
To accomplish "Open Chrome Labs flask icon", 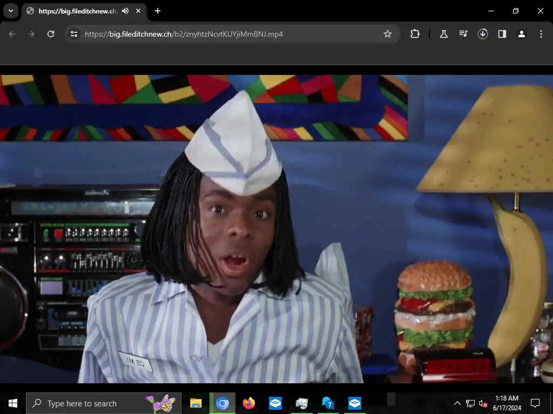I will [x=444, y=34].
